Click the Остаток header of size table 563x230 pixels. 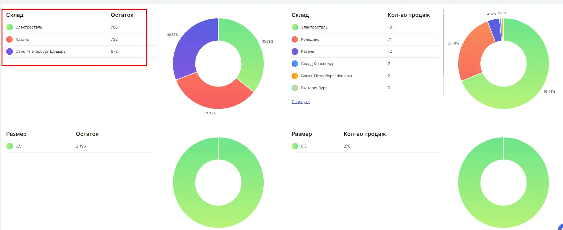(87, 134)
